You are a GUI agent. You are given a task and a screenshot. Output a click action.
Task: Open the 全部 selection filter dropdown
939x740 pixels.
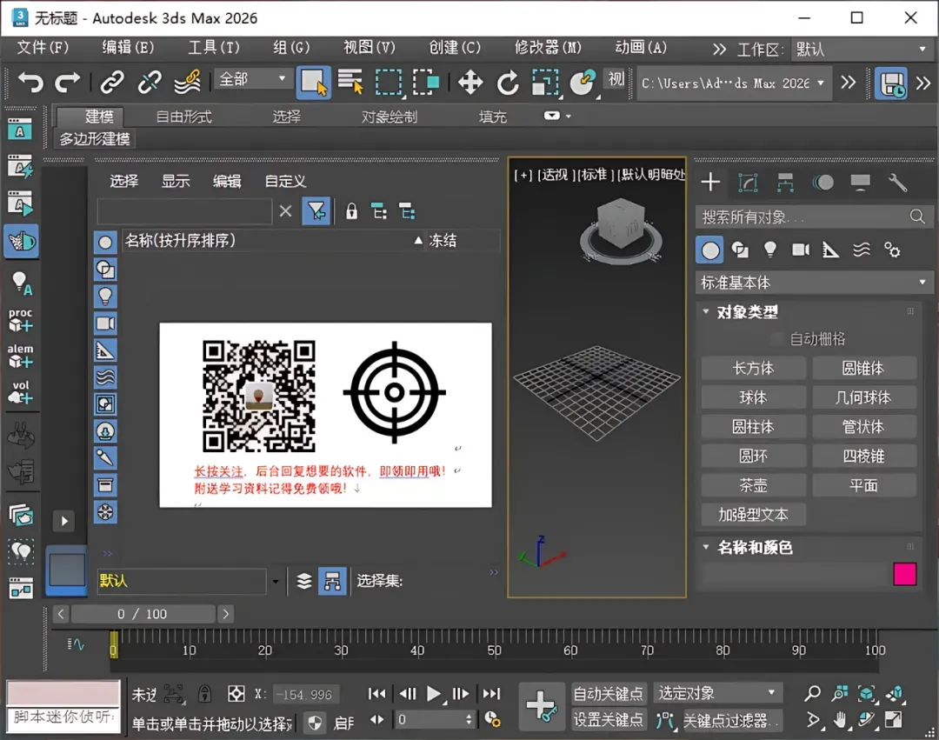[x=252, y=79]
